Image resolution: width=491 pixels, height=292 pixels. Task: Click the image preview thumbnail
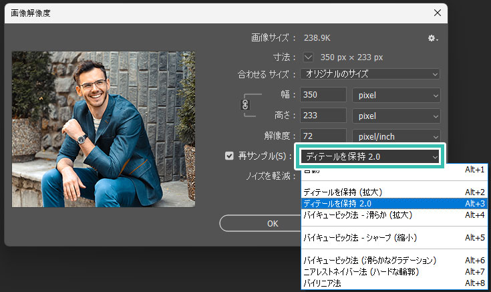pyautogui.click(x=104, y=129)
